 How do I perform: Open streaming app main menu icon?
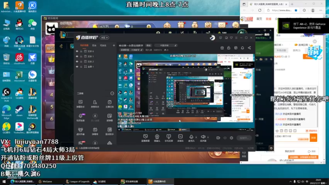tap(236, 38)
